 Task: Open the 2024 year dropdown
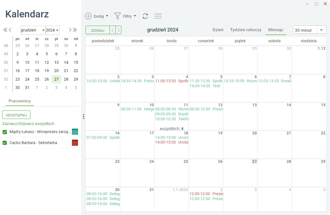53,30
